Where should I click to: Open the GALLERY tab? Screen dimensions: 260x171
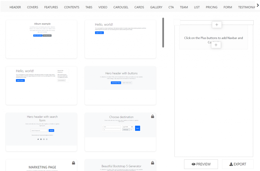point(156,7)
